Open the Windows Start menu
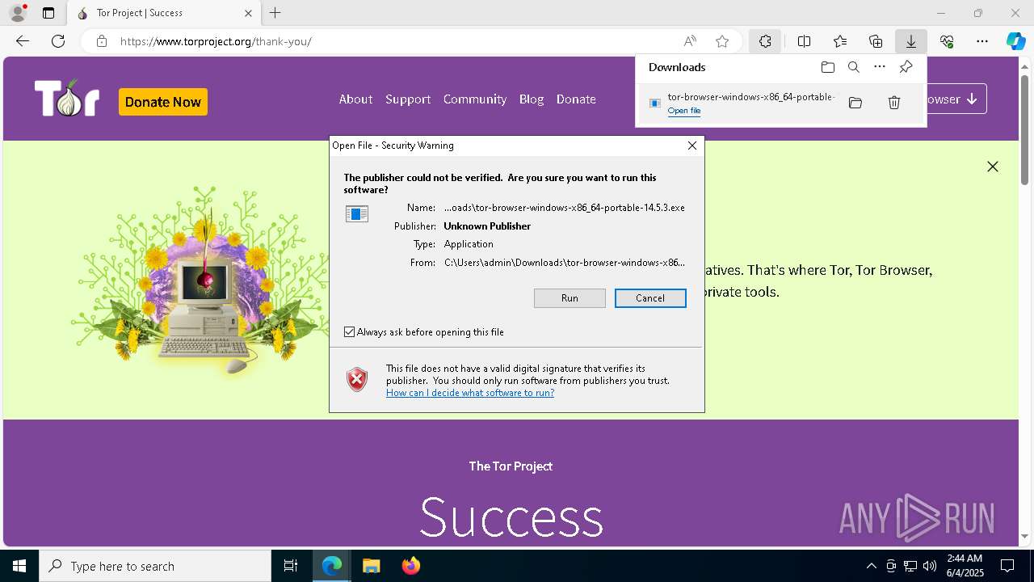The image size is (1034, 582). click(x=19, y=566)
